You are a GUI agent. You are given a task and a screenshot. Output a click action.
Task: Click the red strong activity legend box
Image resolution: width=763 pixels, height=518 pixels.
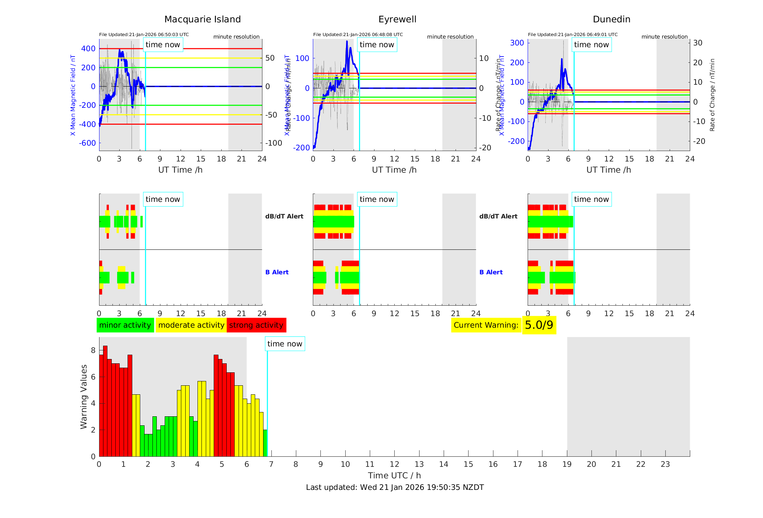256,325
